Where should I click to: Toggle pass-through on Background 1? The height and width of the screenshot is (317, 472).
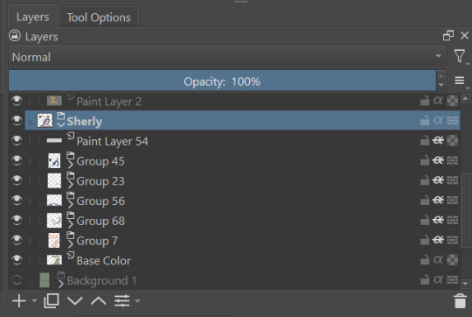pyautogui.click(x=453, y=280)
